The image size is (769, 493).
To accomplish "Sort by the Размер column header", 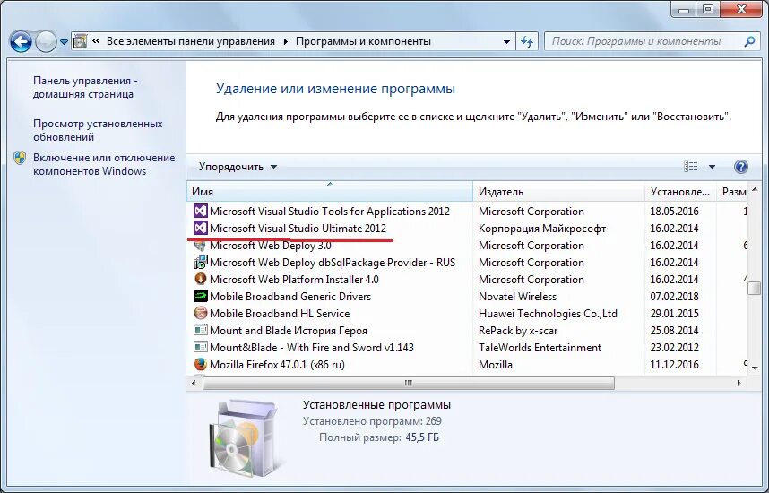I will [733, 192].
